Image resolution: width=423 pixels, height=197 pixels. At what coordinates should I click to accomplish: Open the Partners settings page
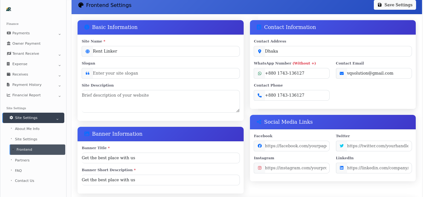(x=22, y=160)
